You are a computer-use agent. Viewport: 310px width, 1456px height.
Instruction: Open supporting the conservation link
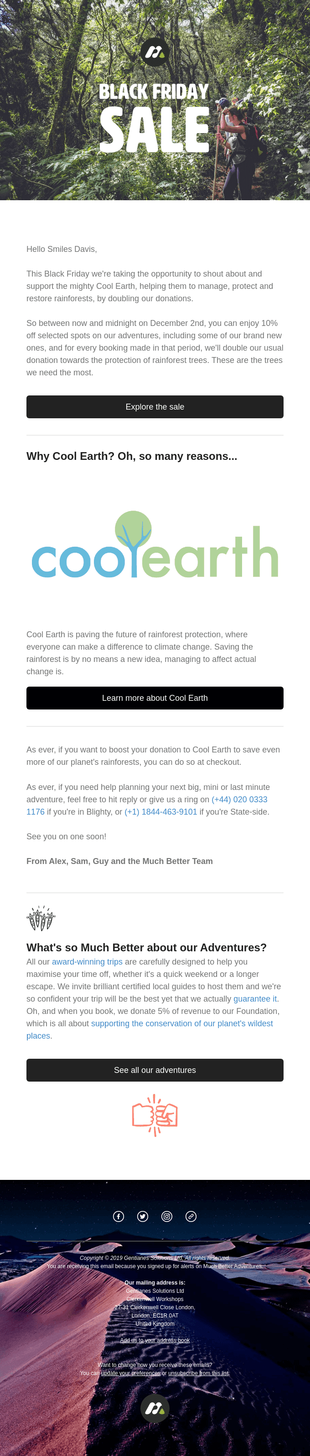[x=181, y=1023]
